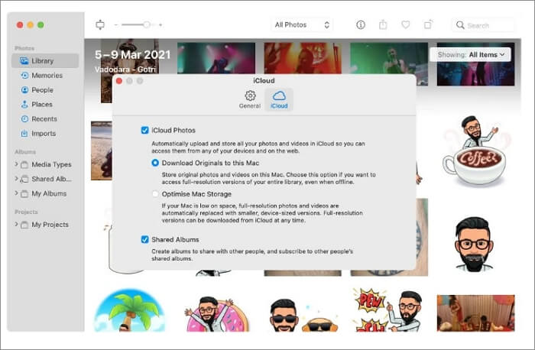Select the Media Types folder
The height and width of the screenshot is (350, 535).
coord(46,164)
